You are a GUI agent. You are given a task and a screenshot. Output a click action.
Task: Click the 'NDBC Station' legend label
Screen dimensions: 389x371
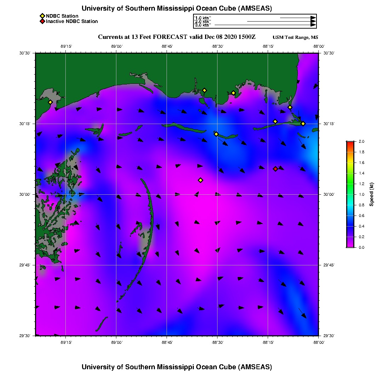point(62,16)
